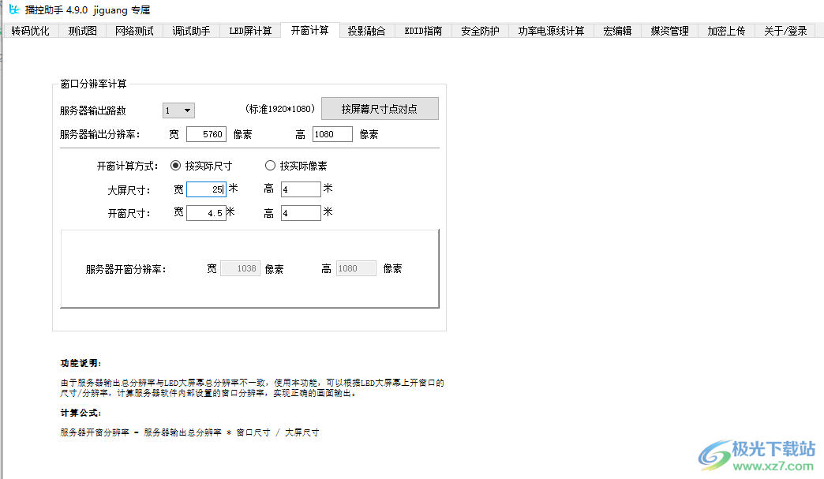The height and width of the screenshot is (479, 824).
Task: Open the 投影融合 tab
Action: [366, 31]
